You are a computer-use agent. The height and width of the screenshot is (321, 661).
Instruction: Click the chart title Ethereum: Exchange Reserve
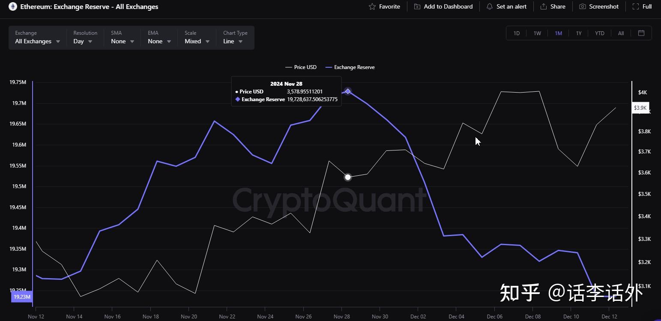(89, 6)
